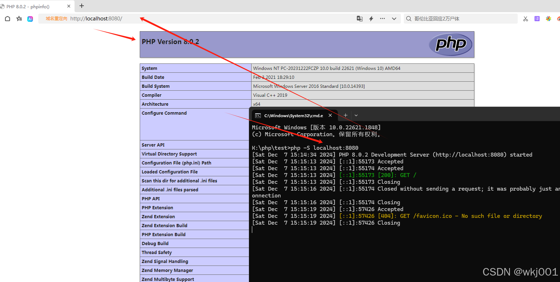The width and height of the screenshot is (560, 282).
Task: Open the three-dot more options in address bar
Action: click(x=383, y=19)
